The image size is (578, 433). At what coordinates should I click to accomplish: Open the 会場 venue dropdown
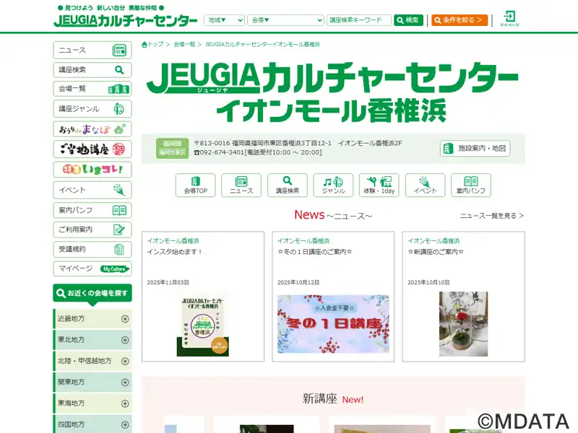[x=285, y=20]
